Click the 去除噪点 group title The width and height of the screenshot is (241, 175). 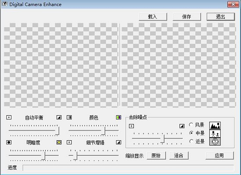tap(138, 117)
